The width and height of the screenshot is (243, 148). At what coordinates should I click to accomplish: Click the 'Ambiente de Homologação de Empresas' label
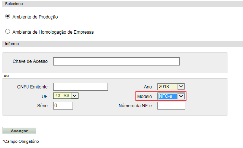coord(53,32)
